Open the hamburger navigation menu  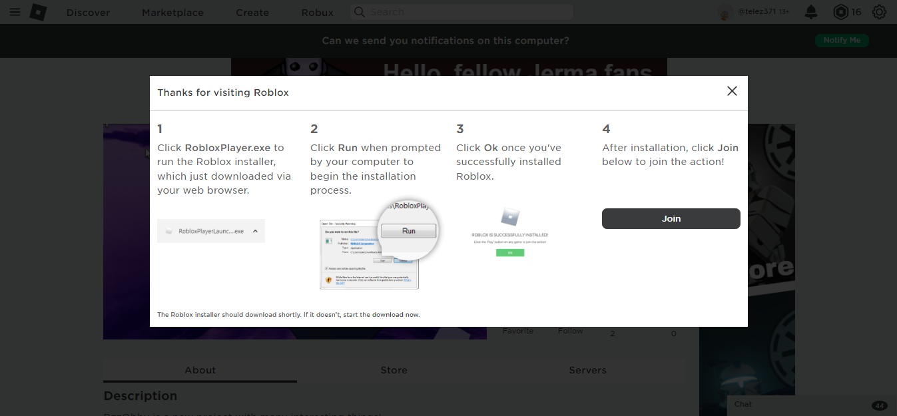pyautogui.click(x=15, y=12)
